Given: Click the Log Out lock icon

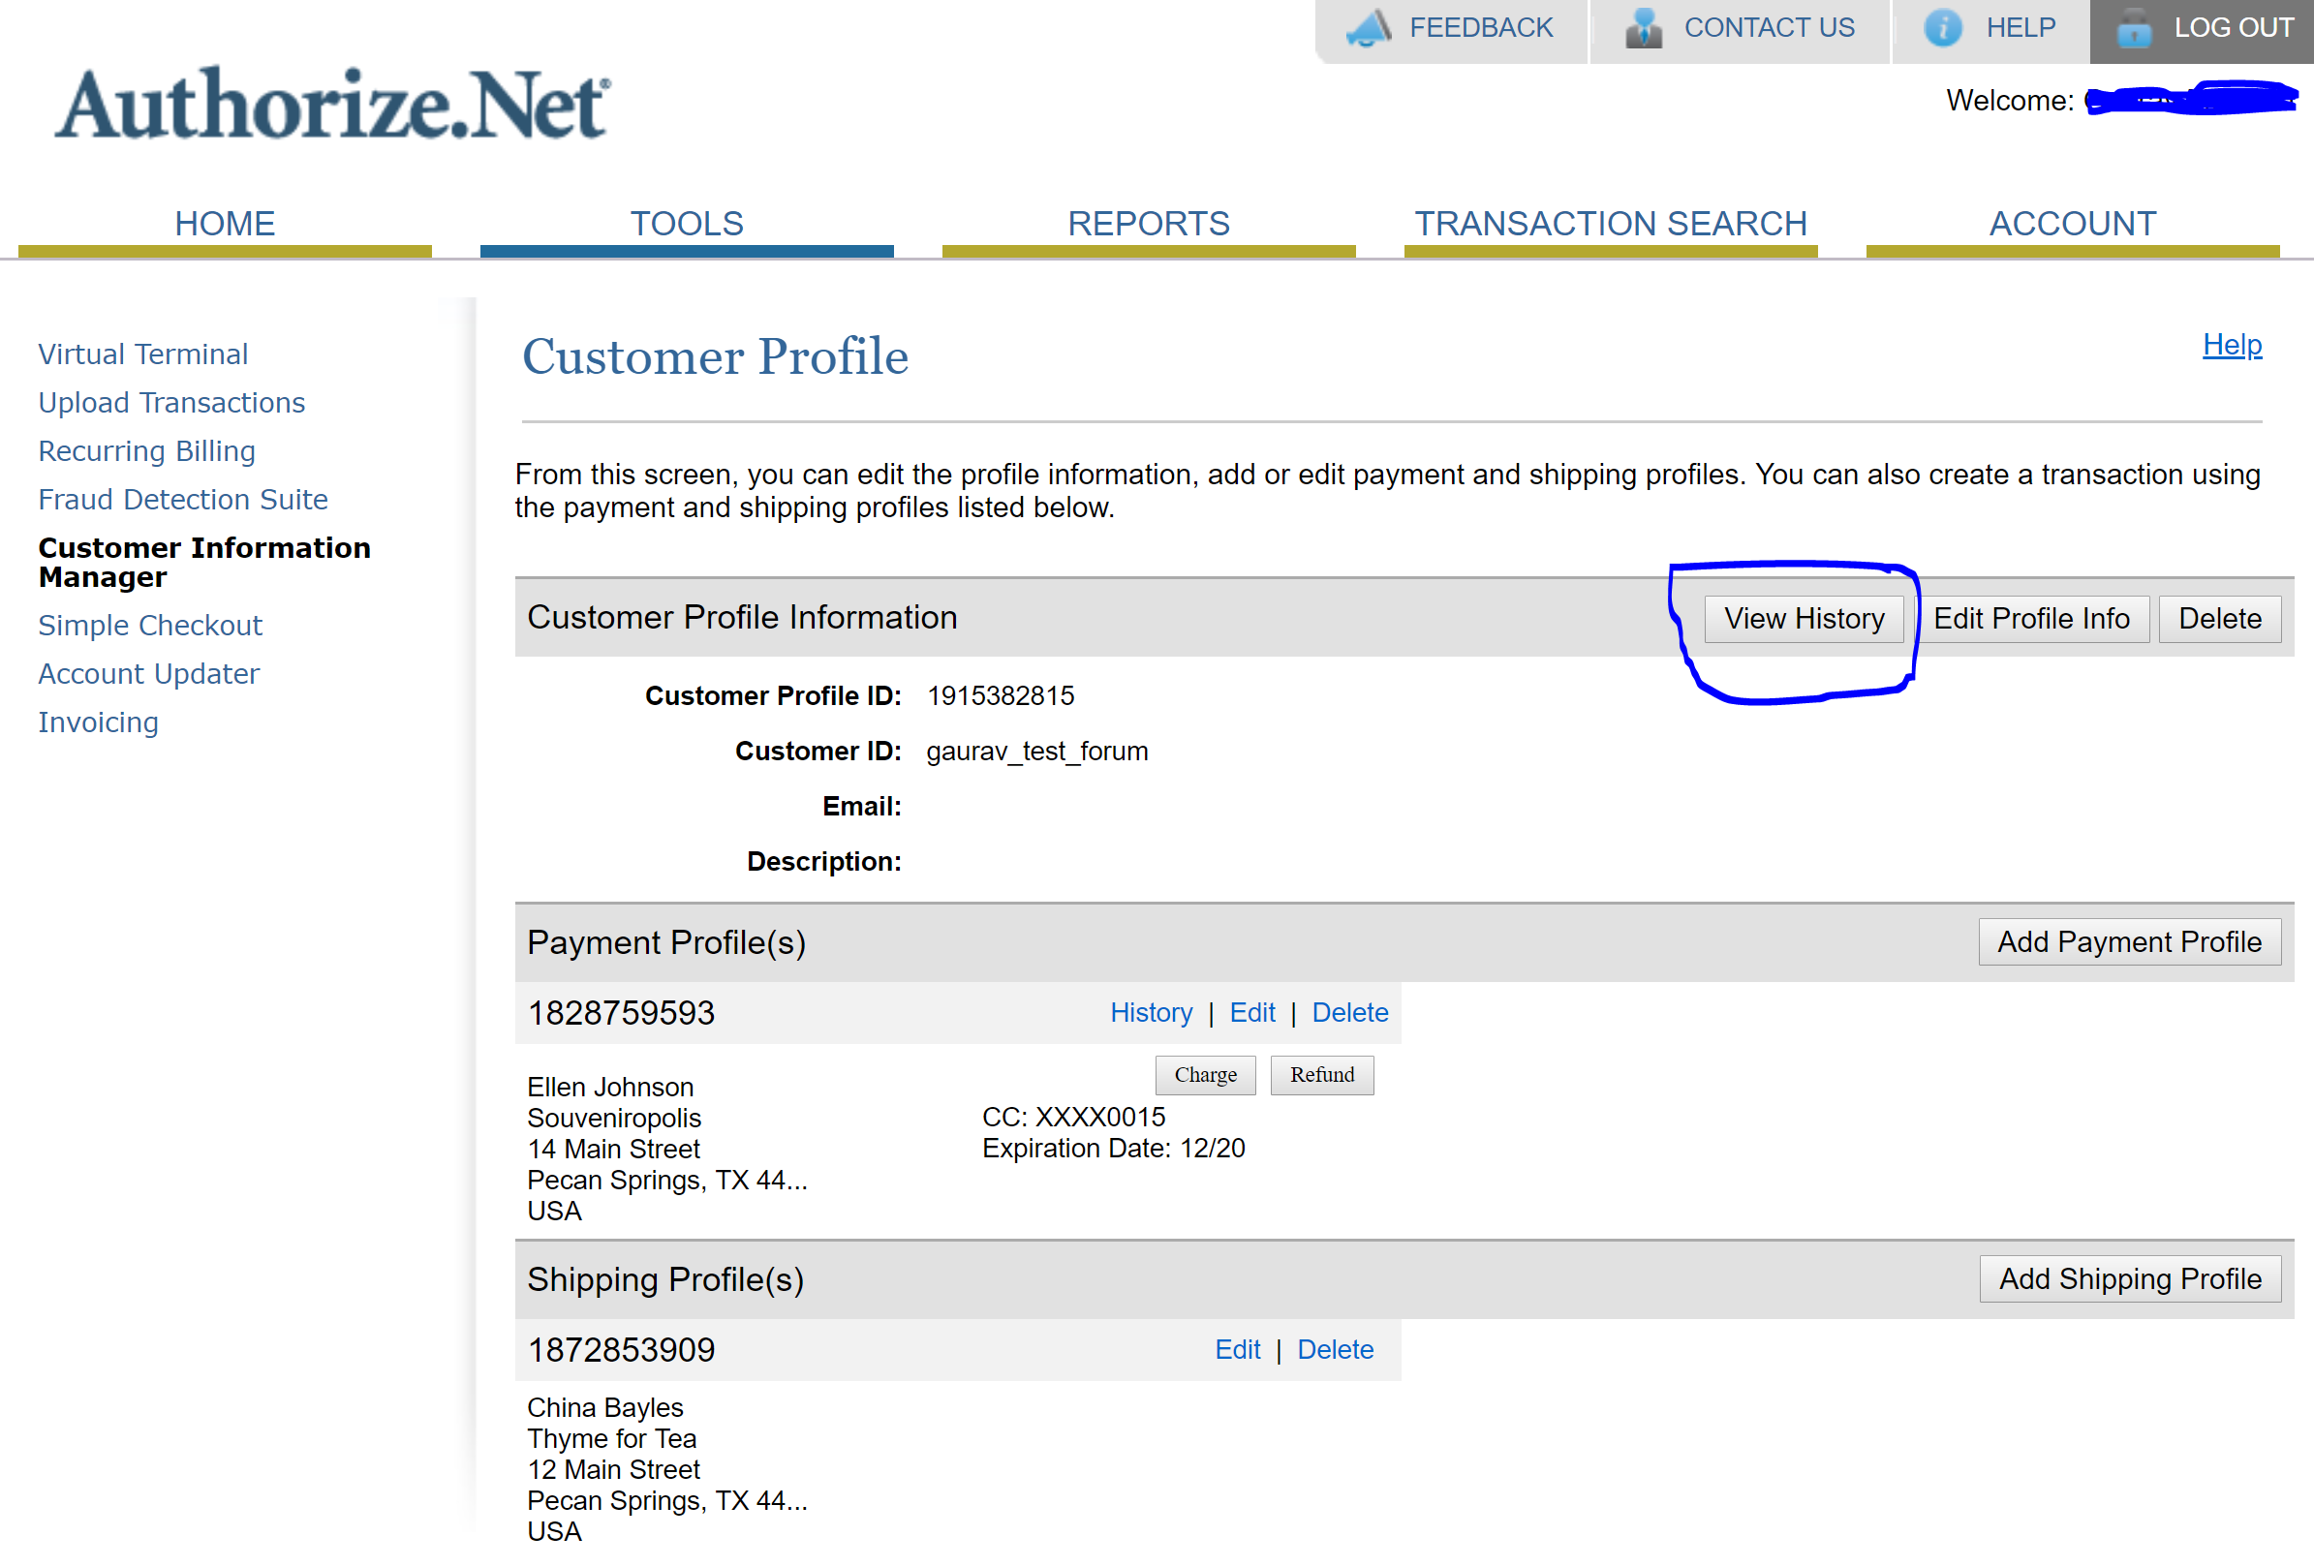Looking at the screenshot, I should coord(2133,28).
